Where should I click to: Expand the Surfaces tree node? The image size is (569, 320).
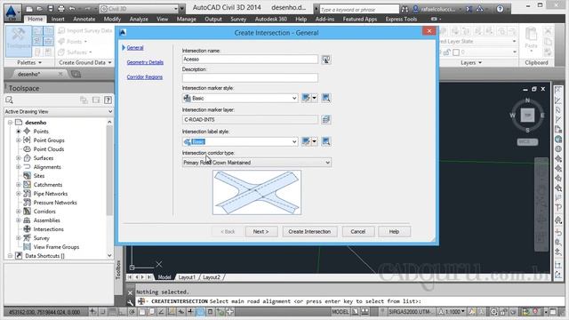tap(18, 158)
